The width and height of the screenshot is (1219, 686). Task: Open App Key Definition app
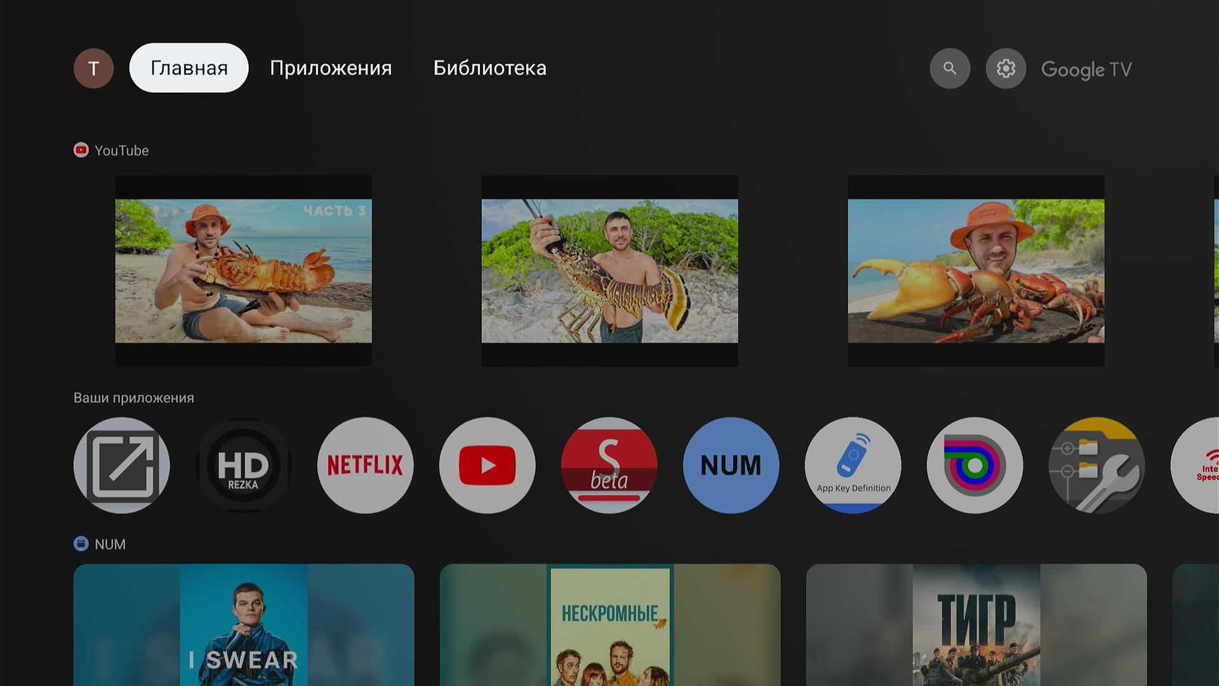click(x=853, y=465)
